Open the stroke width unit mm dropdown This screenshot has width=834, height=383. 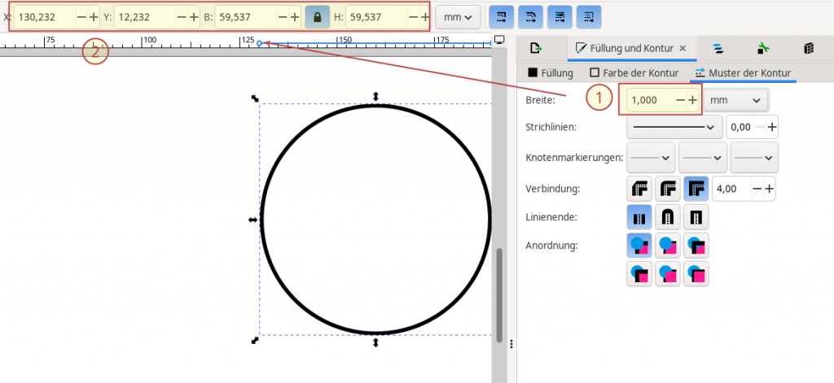click(x=735, y=99)
